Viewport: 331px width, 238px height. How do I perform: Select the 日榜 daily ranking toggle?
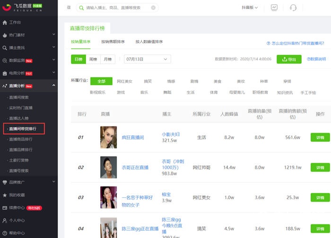[78, 59]
